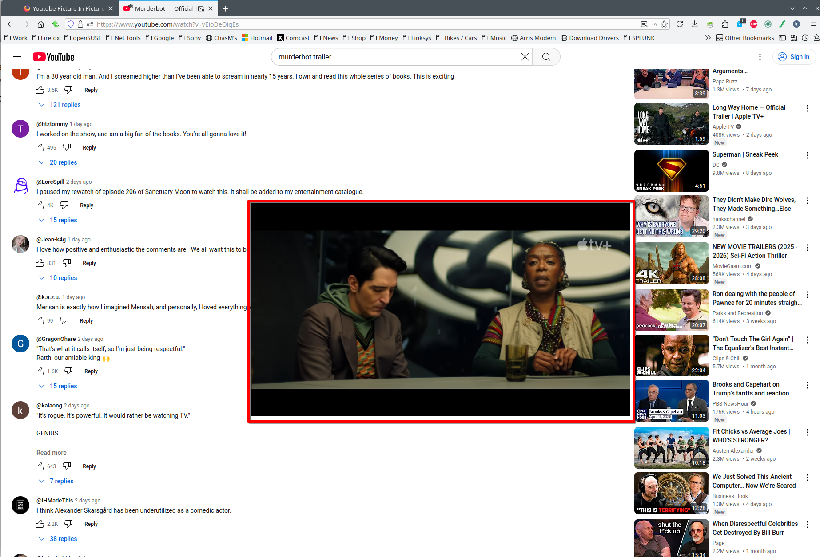Go back to the previous page
This screenshot has height=557, width=820.
click(11, 24)
